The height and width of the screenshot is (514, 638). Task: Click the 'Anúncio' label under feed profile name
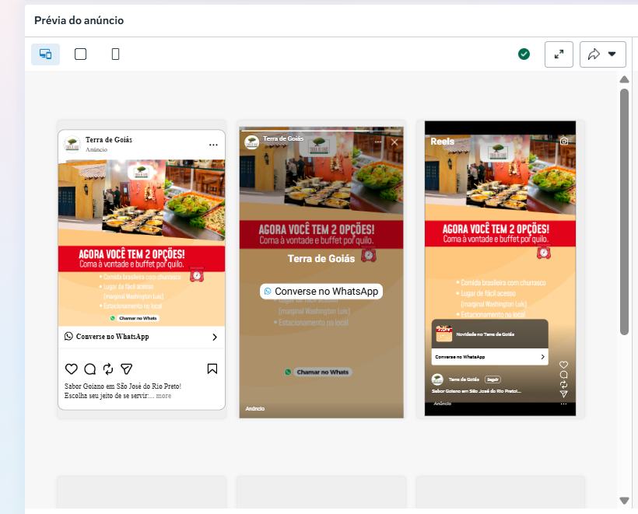pos(96,149)
